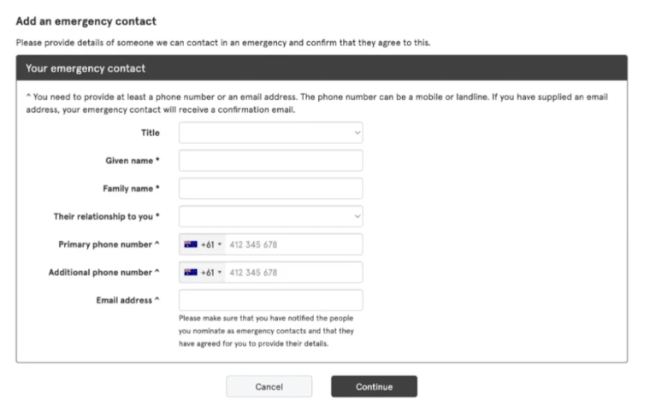Select the Additional phone number input box
Image resolution: width=650 pixels, height=412 pixels.
click(x=292, y=273)
